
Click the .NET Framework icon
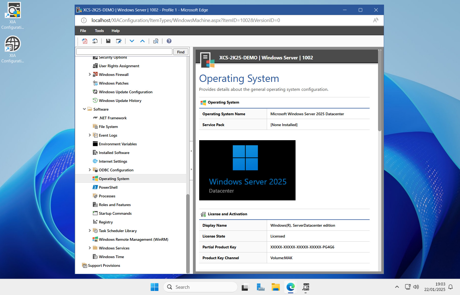tap(95, 118)
